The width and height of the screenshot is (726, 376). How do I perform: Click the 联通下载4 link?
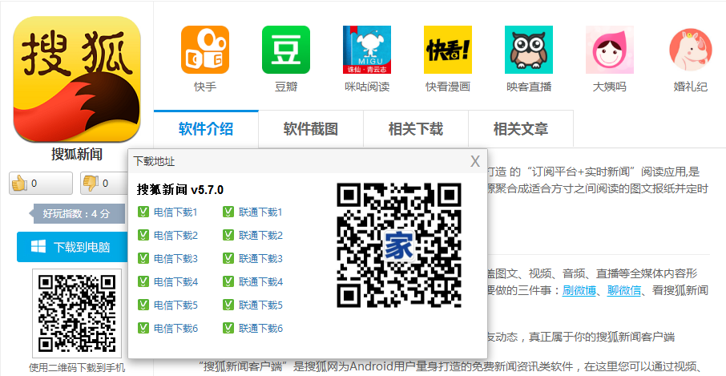pyautogui.click(x=260, y=282)
